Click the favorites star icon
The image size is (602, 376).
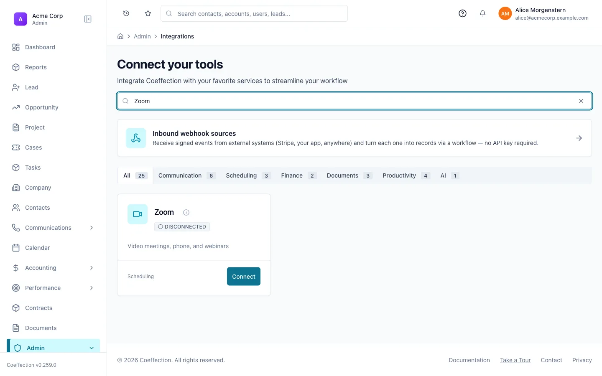tap(148, 13)
